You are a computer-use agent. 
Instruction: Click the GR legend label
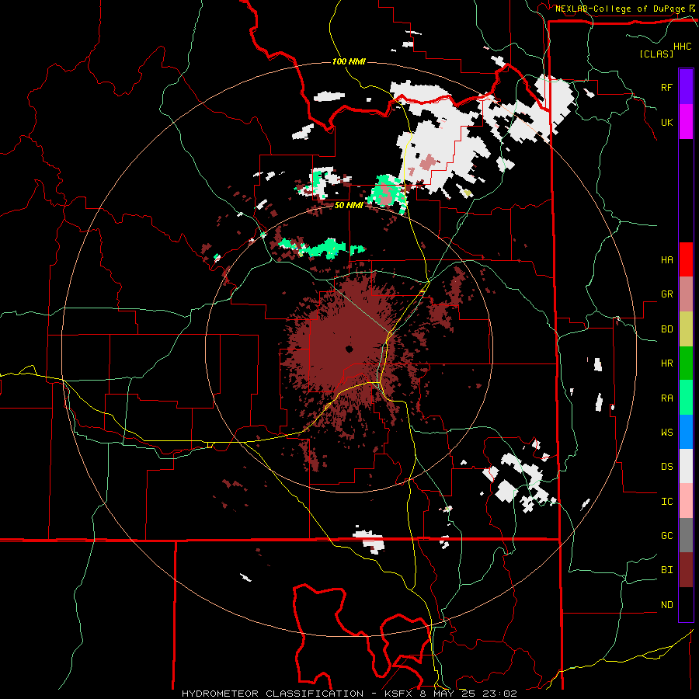666,294
